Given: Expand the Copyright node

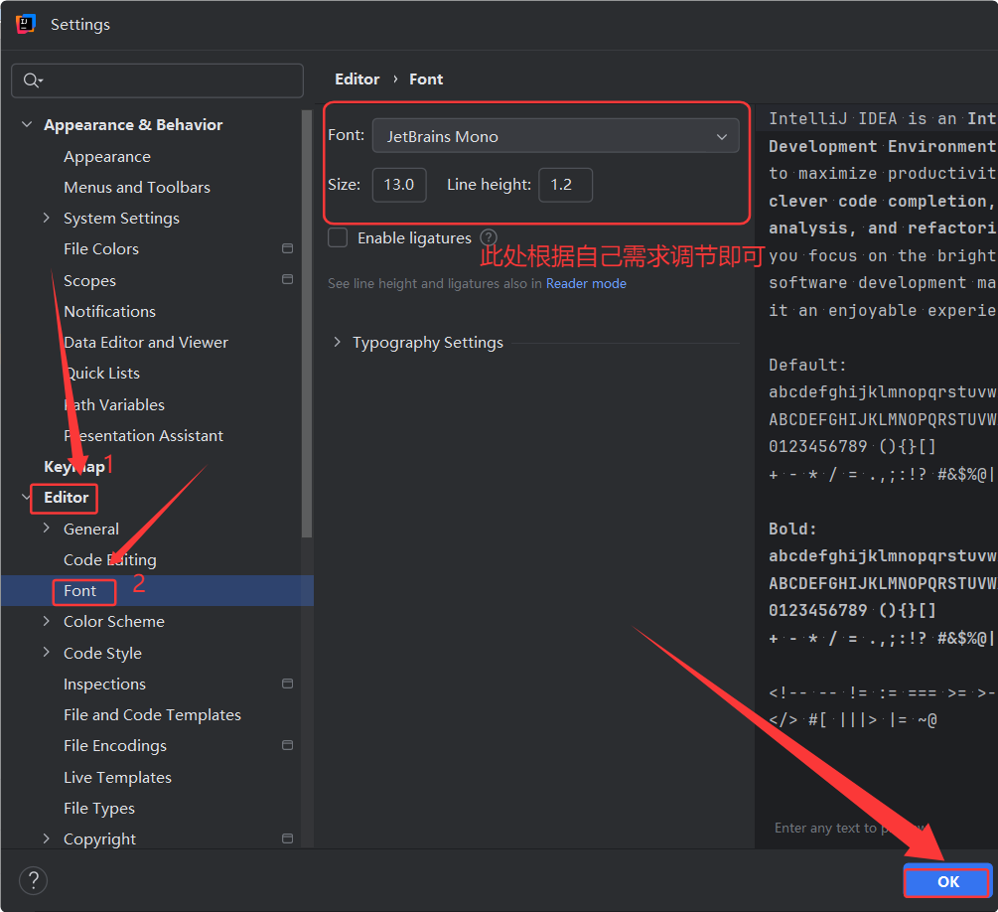Looking at the screenshot, I should [x=47, y=838].
